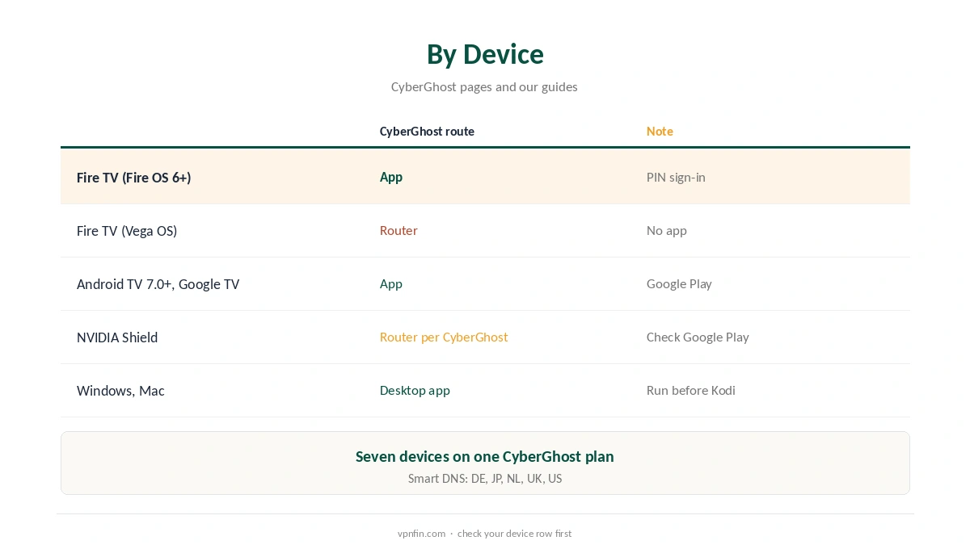The width and height of the screenshot is (970, 549).
Task: Click the 'Note' column header
Action: pos(660,131)
